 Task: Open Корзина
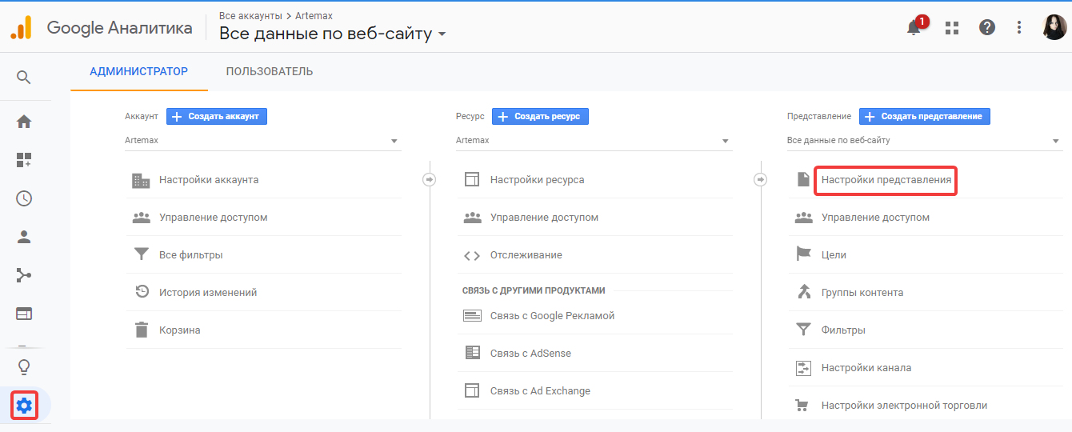coord(180,330)
